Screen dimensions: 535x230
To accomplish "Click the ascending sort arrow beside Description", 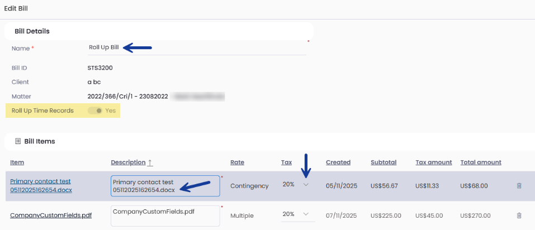I will tap(150, 162).
